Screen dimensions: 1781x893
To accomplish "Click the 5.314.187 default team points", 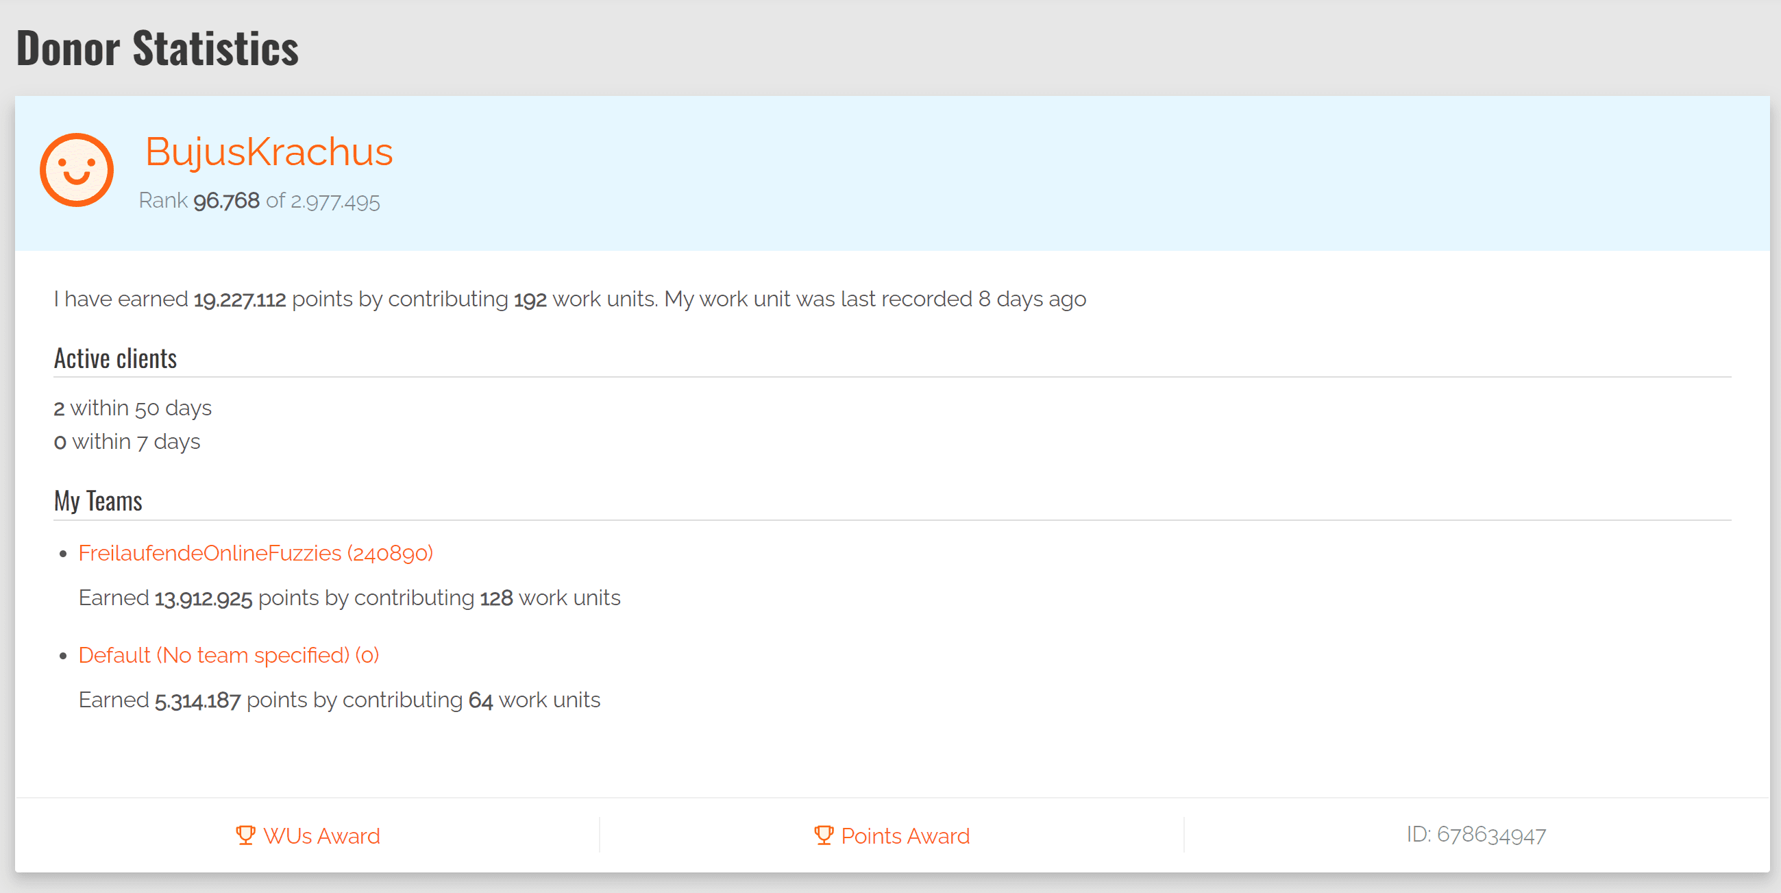I will click(198, 700).
